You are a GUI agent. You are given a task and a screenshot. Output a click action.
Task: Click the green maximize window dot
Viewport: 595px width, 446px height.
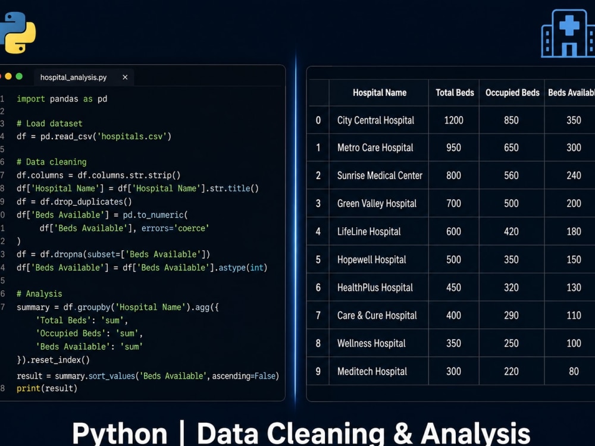(19, 77)
